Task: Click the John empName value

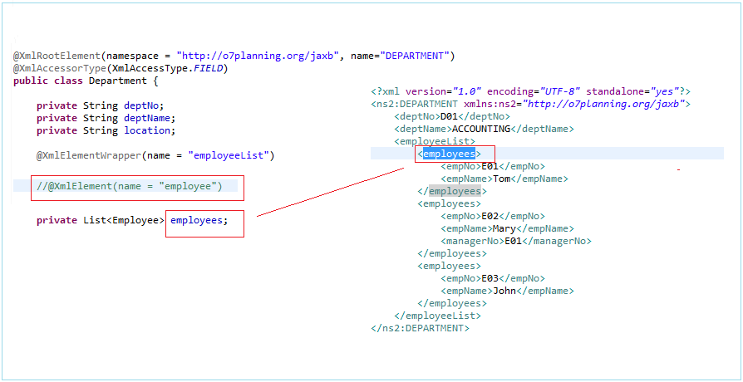Action: (x=504, y=291)
